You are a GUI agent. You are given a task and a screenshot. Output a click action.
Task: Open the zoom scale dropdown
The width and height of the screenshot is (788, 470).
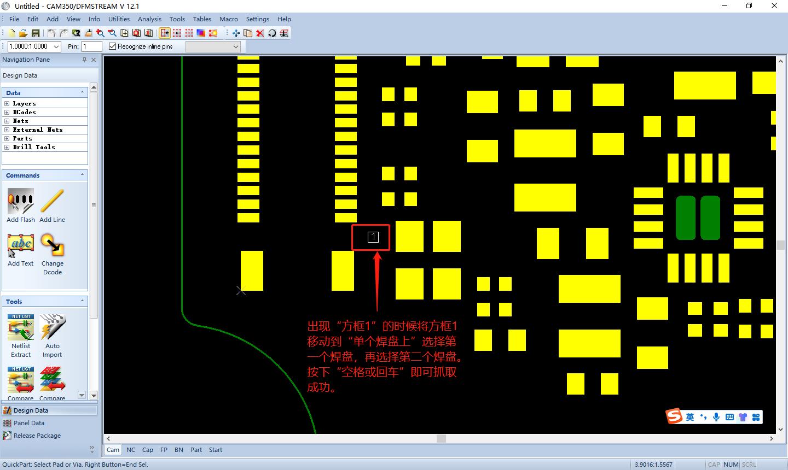pos(57,46)
